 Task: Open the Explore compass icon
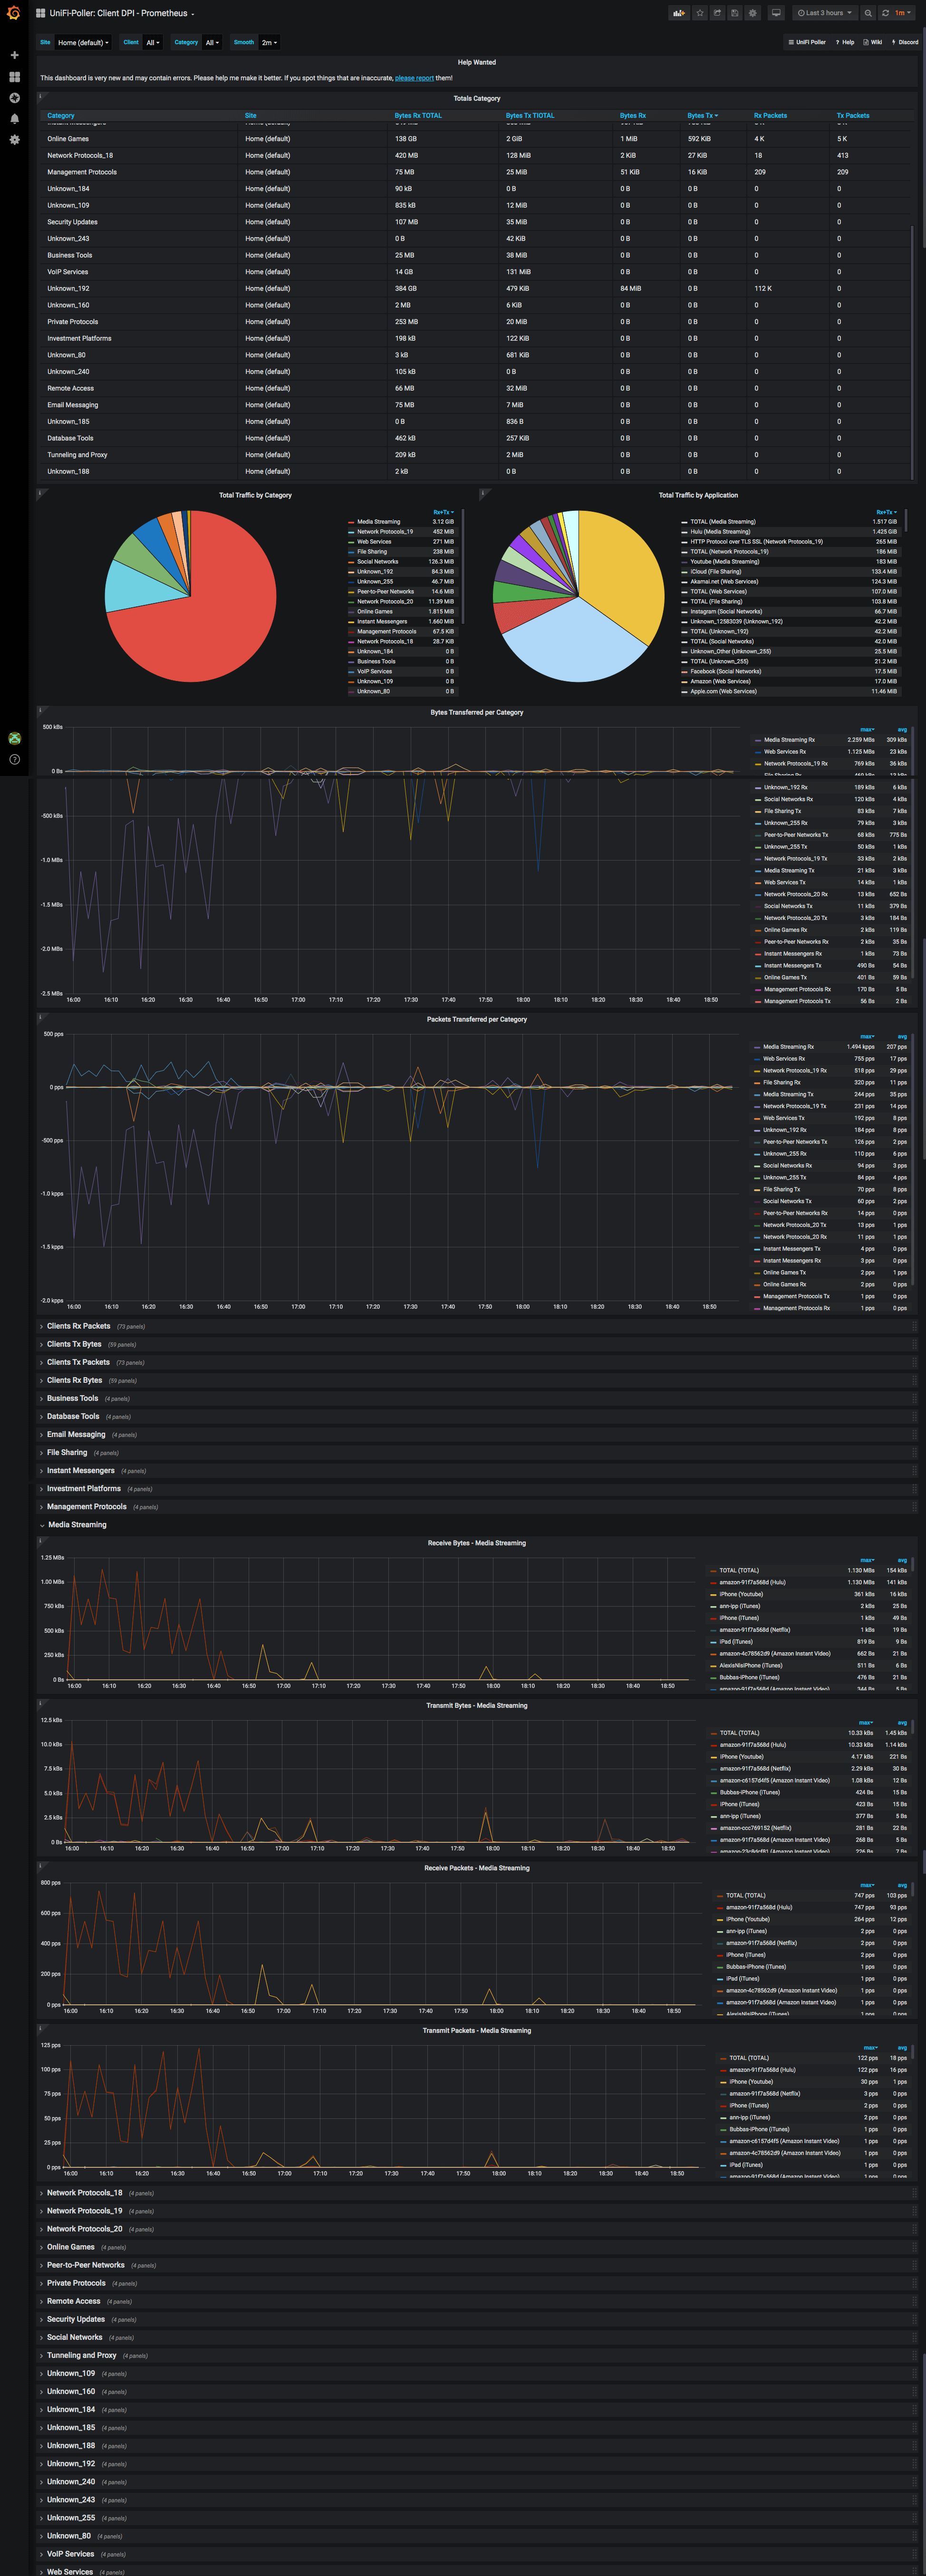pos(14,98)
